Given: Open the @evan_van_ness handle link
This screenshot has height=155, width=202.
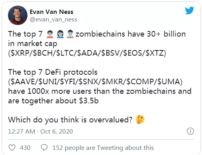Looking at the screenshot, I should pos(53,19).
